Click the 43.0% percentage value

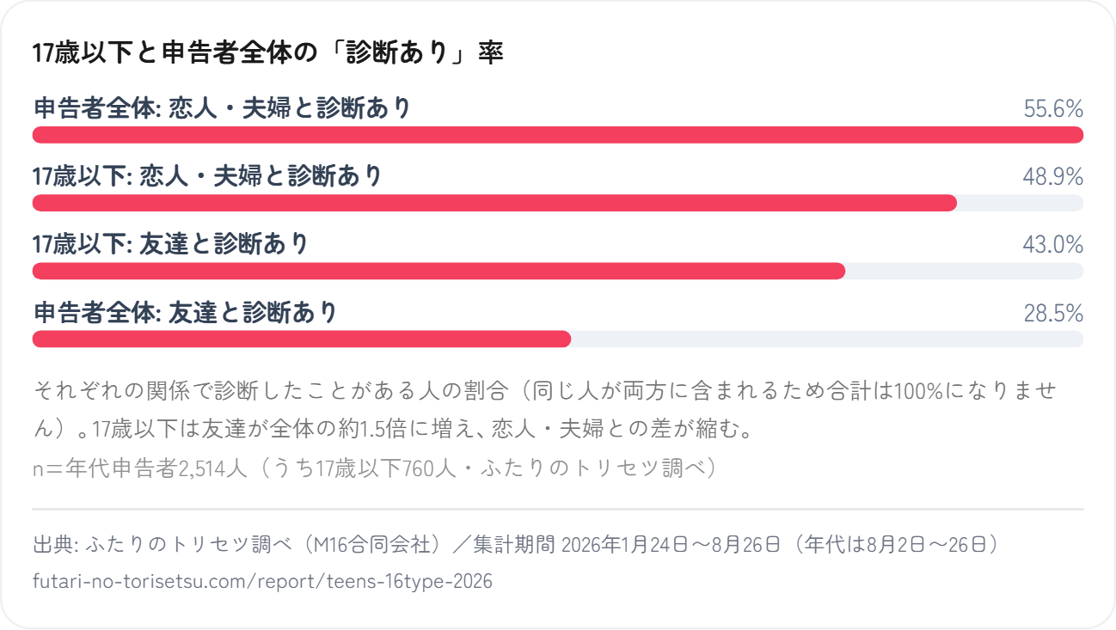point(1053,245)
